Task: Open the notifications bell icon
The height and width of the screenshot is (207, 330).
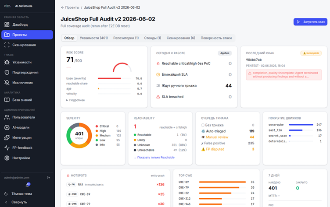Action: (x=28, y=185)
